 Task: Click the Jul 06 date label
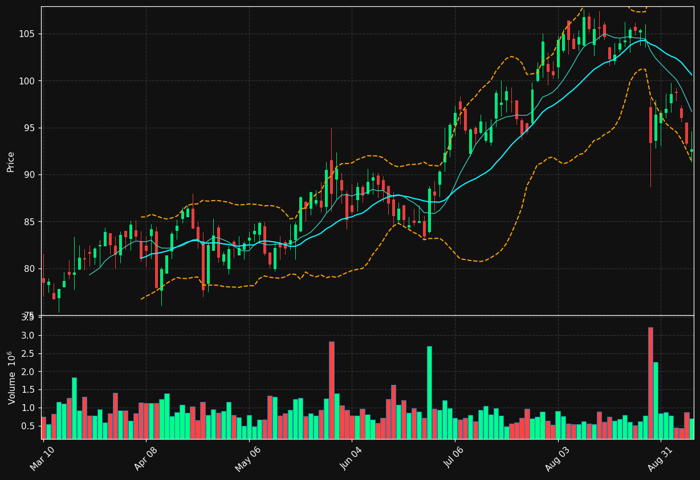tap(455, 458)
